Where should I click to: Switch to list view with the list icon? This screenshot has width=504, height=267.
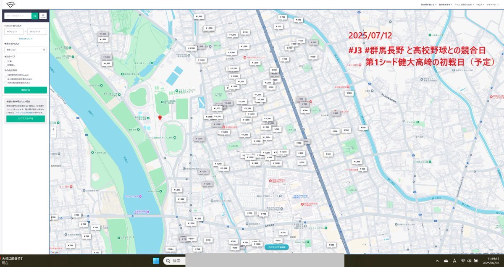[43, 16]
